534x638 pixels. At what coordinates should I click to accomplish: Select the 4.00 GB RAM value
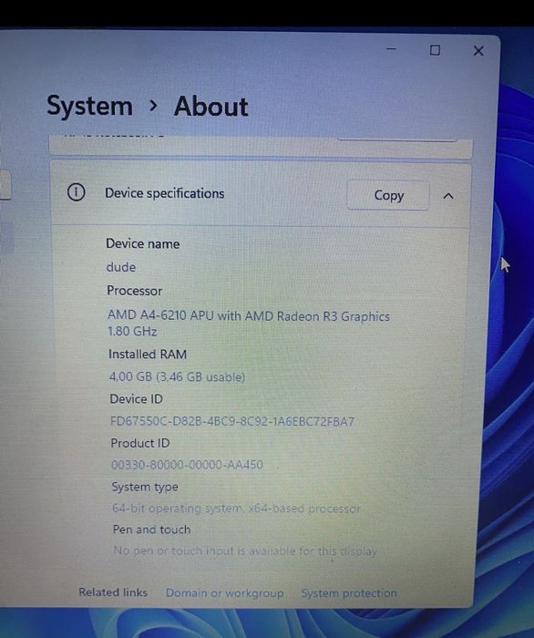click(177, 376)
